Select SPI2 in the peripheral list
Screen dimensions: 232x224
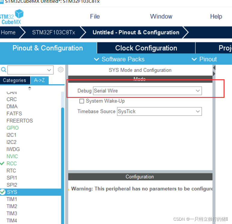pos(12,185)
